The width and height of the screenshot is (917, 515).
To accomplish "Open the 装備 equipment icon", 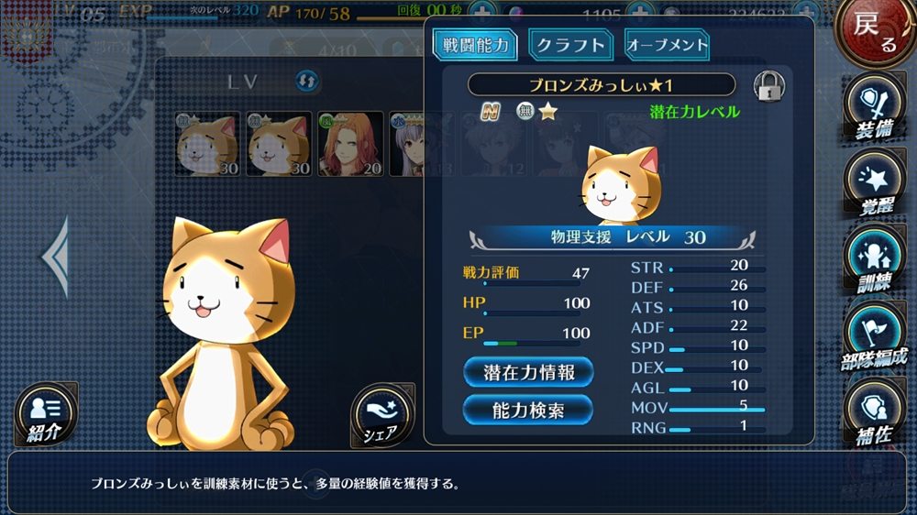I will pos(874,107).
